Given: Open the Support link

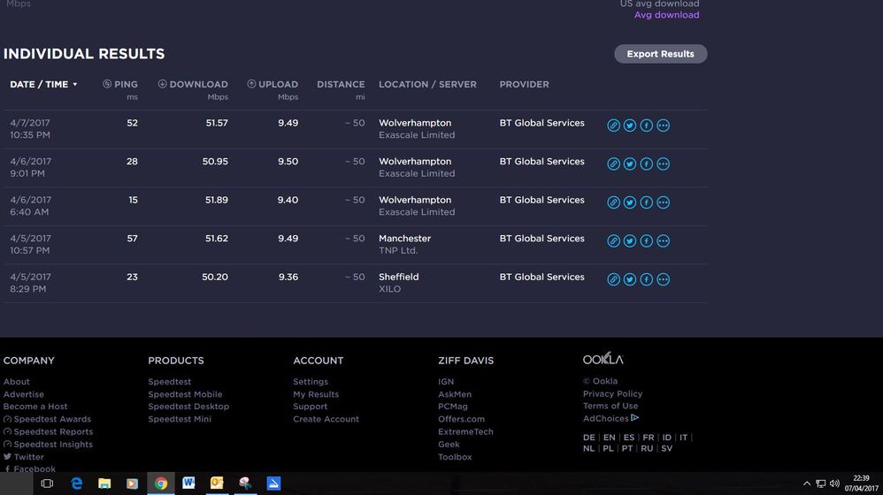Looking at the screenshot, I should (310, 406).
